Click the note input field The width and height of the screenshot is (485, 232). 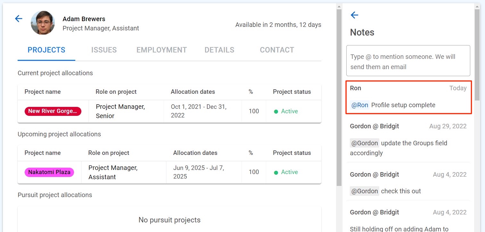click(408, 61)
